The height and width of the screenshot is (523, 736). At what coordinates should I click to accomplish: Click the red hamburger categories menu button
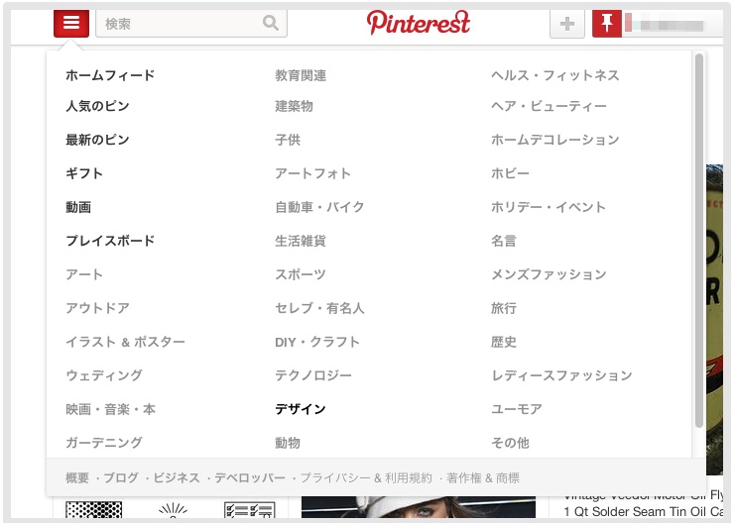(71, 23)
